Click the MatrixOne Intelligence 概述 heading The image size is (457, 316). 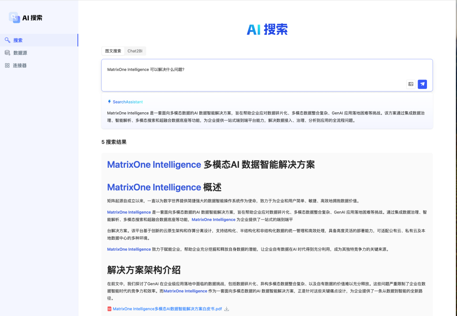(x=164, y=187)
